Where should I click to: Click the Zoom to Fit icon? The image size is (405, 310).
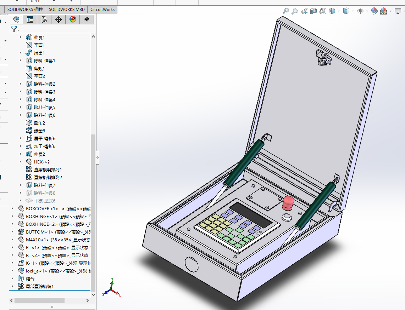(x=285, y=11)
